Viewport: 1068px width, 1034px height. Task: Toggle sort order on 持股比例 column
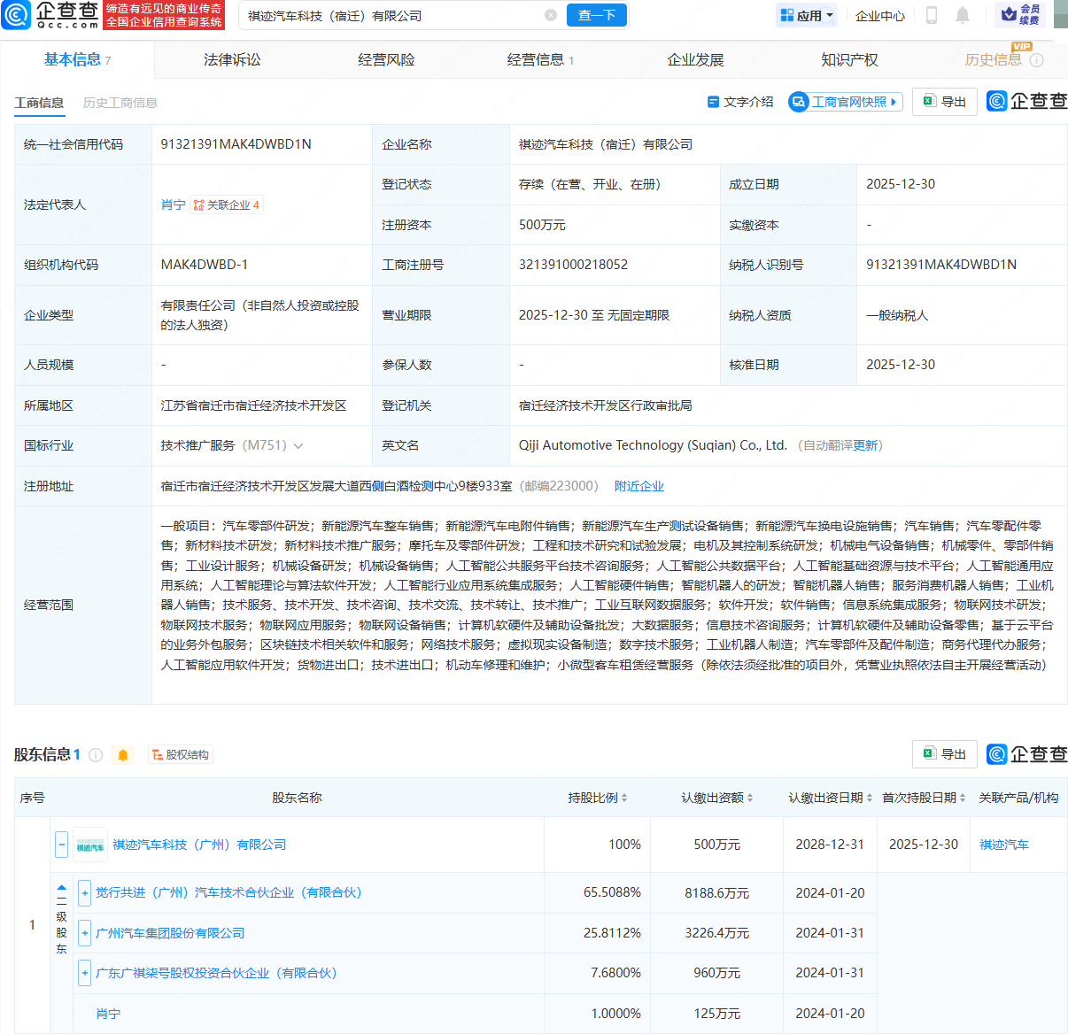(x=626, y=798)
